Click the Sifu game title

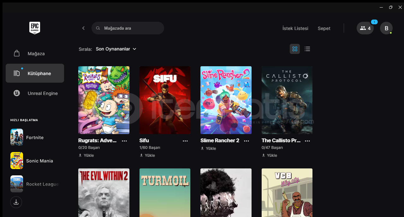144,140
